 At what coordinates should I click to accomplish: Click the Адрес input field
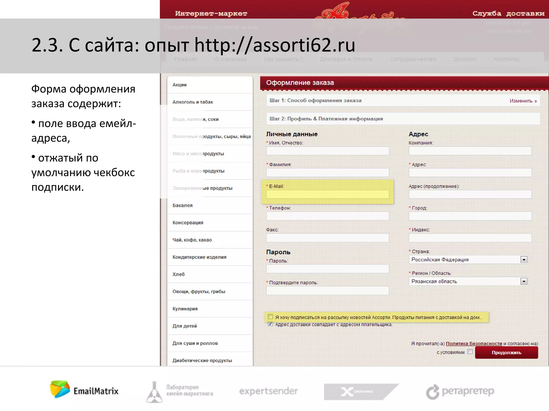click(470, 173)
